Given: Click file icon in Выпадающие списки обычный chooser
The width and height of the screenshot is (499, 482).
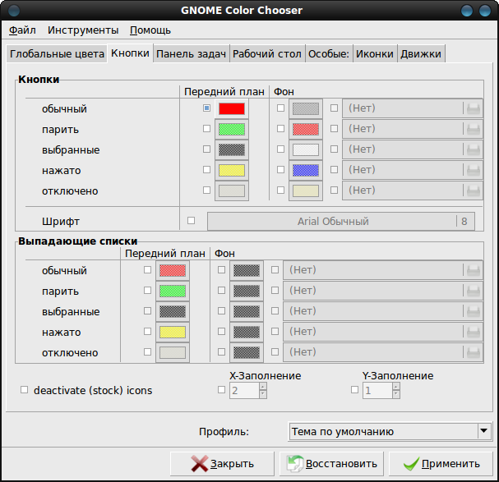Looking at the screenshot, I should [474, 271].
